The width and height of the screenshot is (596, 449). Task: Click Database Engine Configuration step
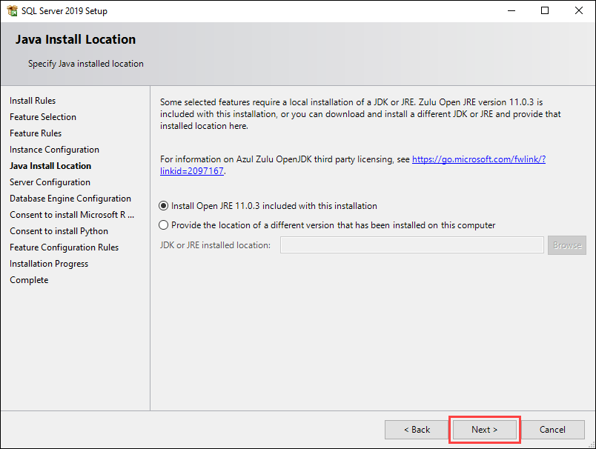pyautogui.click(x=70, y=199)
